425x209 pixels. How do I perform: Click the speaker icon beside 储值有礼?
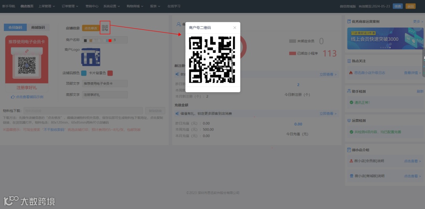click(x=177, y=114)
